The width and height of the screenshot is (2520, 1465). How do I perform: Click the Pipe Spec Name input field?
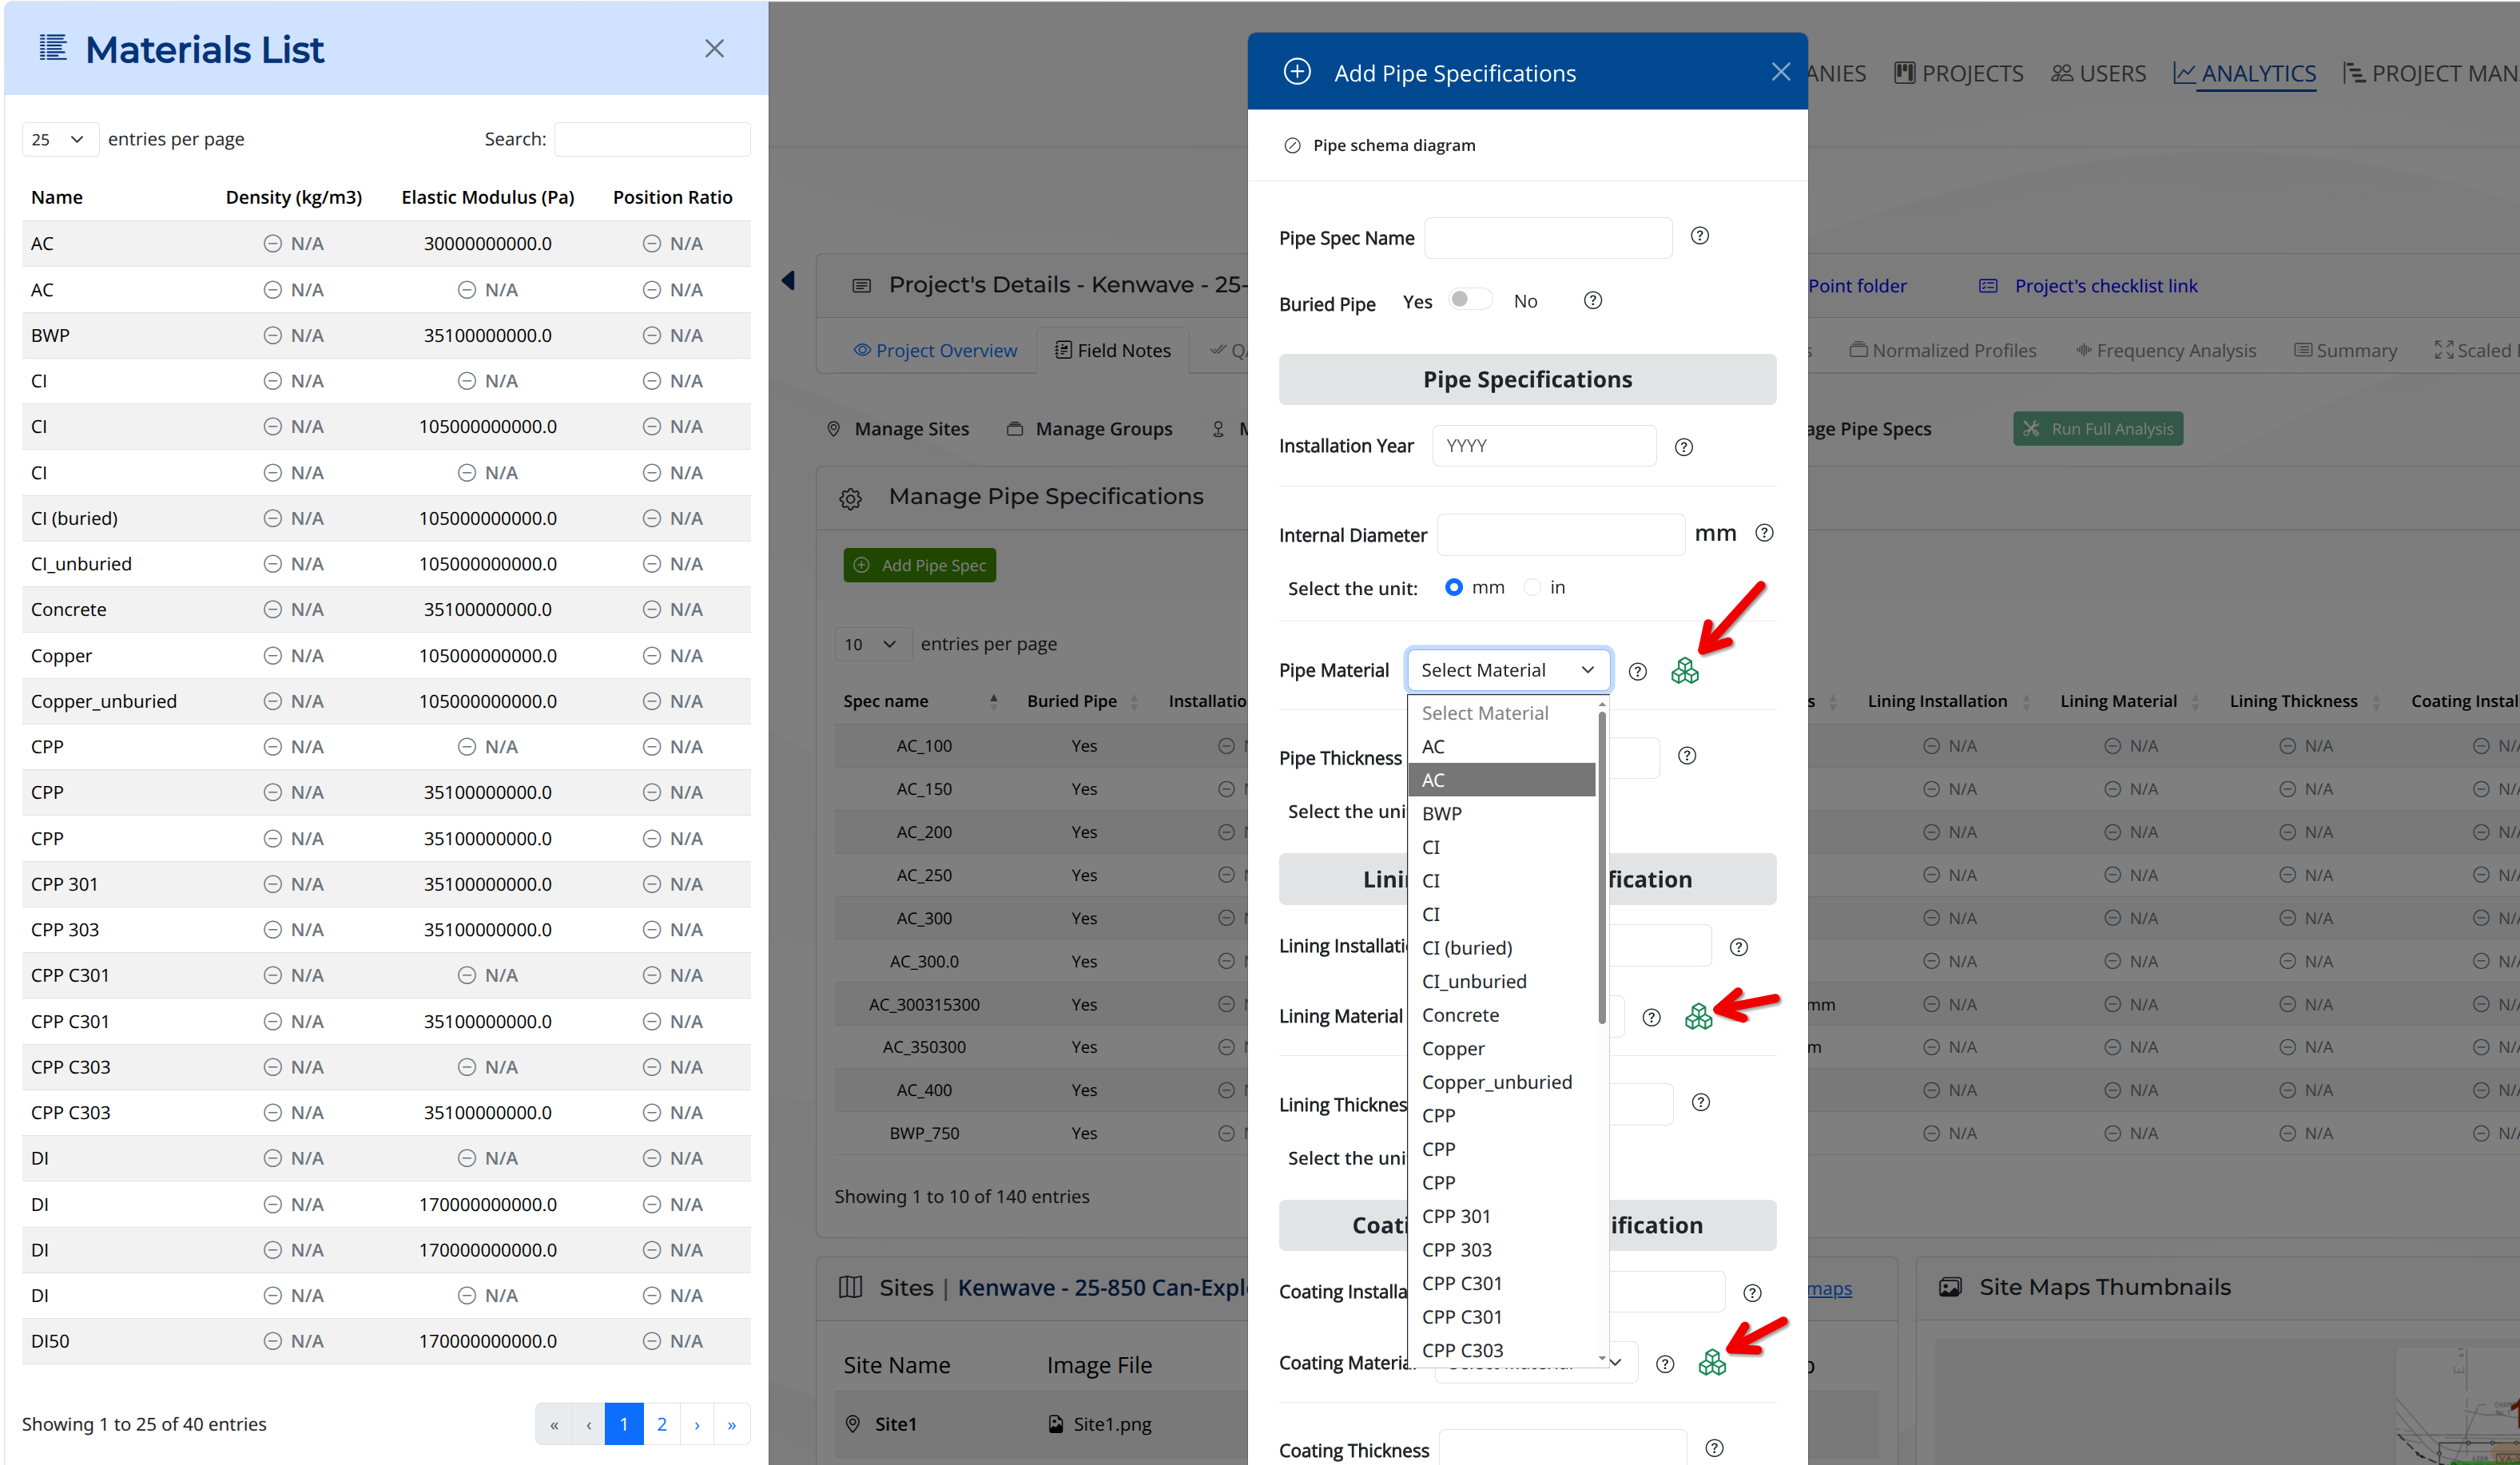(1548, 238)
